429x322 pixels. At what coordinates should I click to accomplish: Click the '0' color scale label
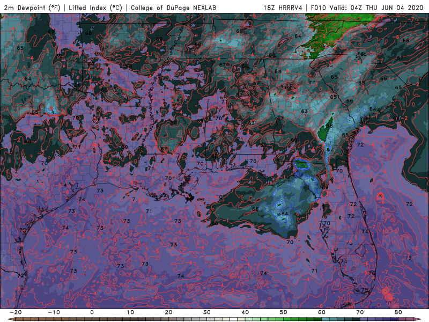tap(92, 312)
